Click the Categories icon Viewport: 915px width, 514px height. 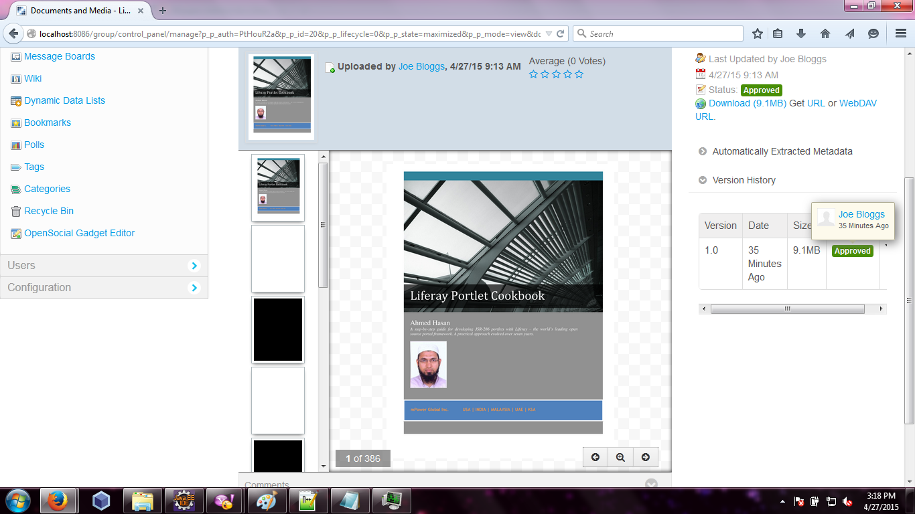click(16, 189)
